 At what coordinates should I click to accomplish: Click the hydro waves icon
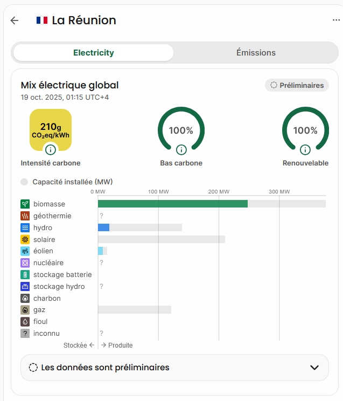point(25,228)
